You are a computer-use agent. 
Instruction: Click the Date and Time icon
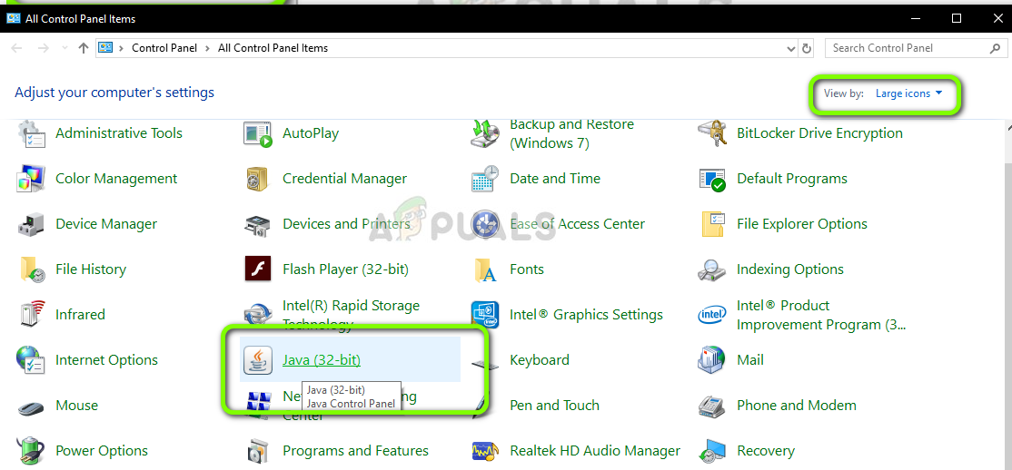486,179
